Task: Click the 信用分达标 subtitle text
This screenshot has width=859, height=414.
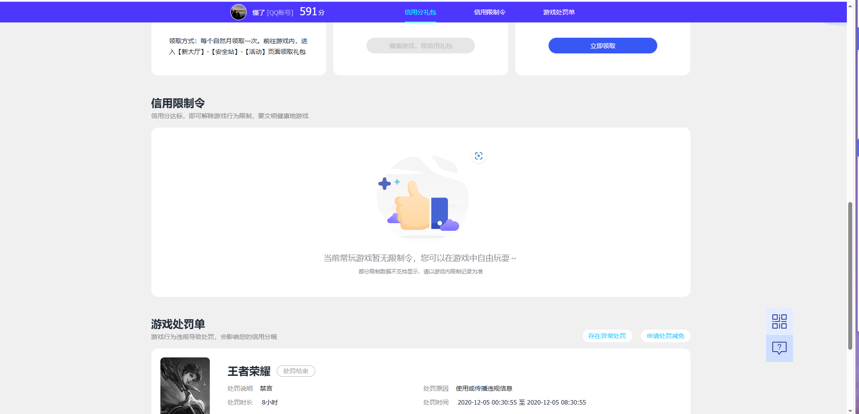Action: (x=230, y=116)
